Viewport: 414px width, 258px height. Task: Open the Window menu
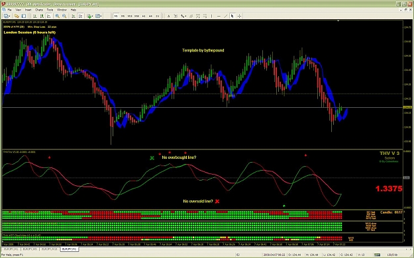tap(62, 10)
